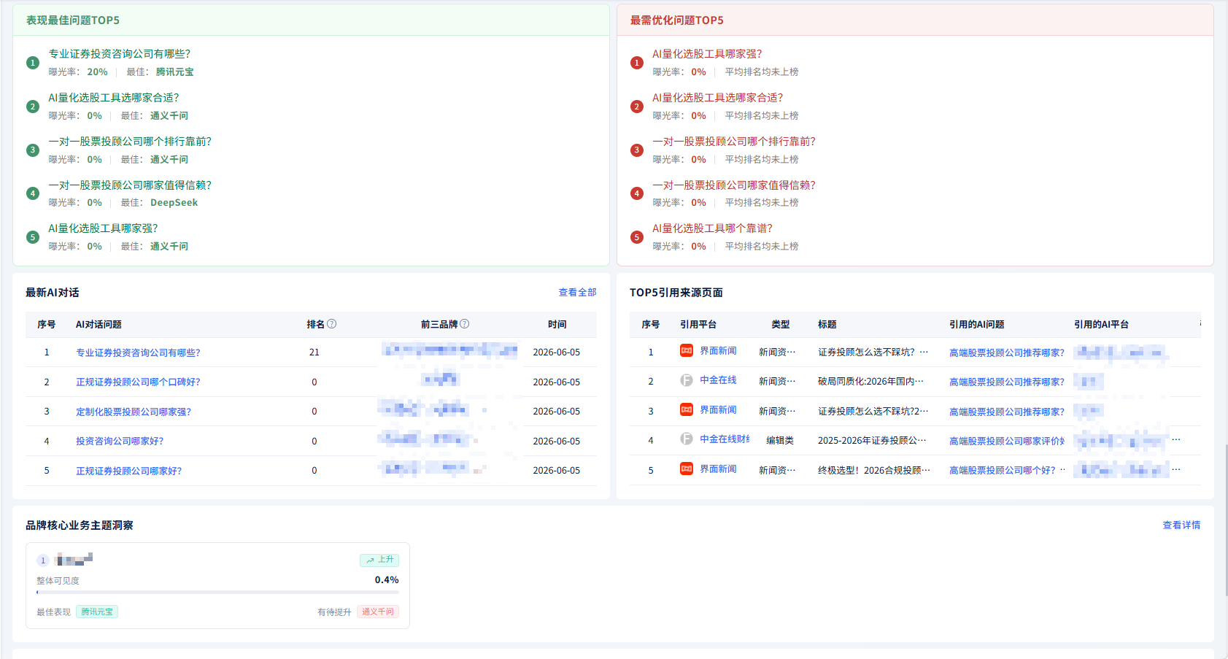Open question 正规证券投顾公司哪家好?

[129, 471]
